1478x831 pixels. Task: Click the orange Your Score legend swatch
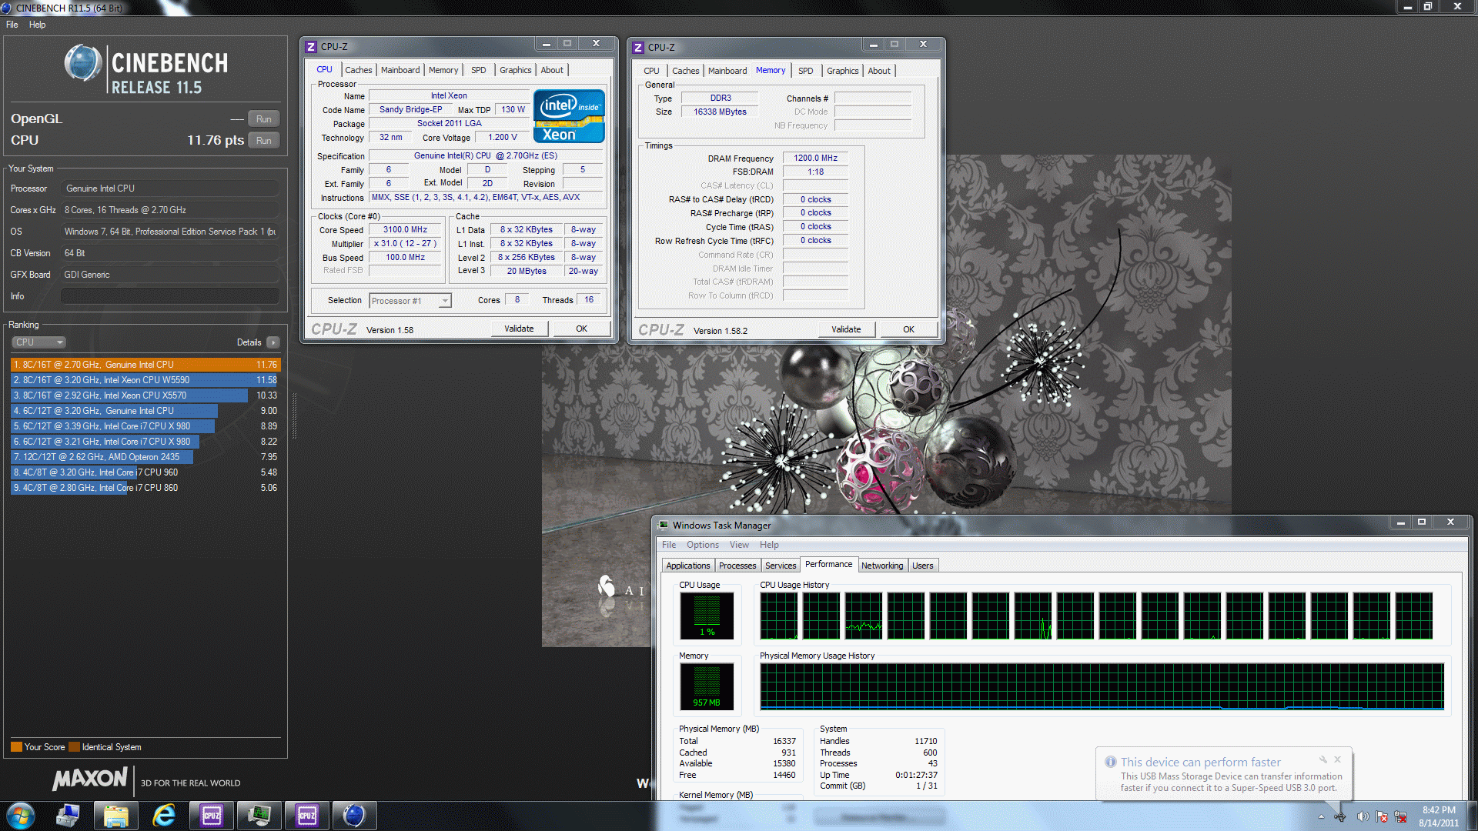coord(16,747)
